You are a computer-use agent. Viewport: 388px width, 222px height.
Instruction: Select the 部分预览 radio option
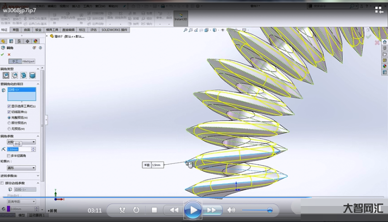(9, 123)
